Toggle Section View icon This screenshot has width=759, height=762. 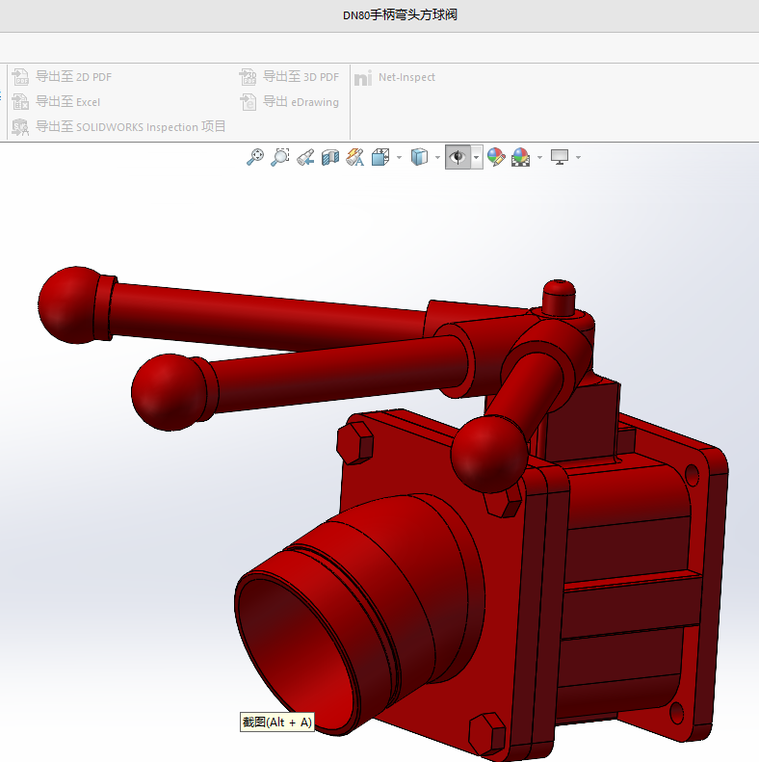tap(330, 157)
